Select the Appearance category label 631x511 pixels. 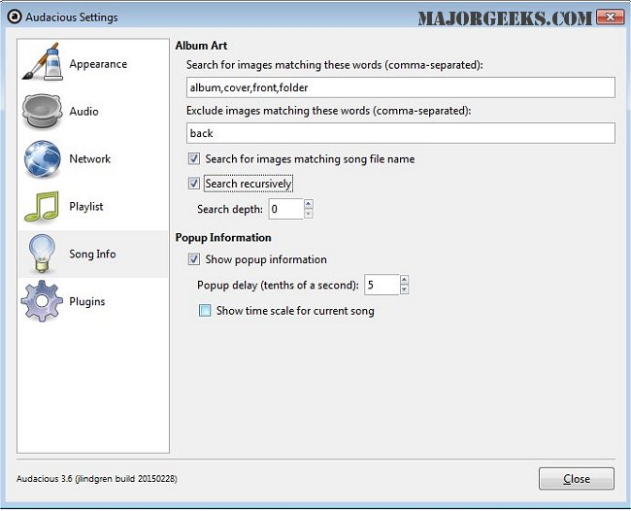coord(98,64)
